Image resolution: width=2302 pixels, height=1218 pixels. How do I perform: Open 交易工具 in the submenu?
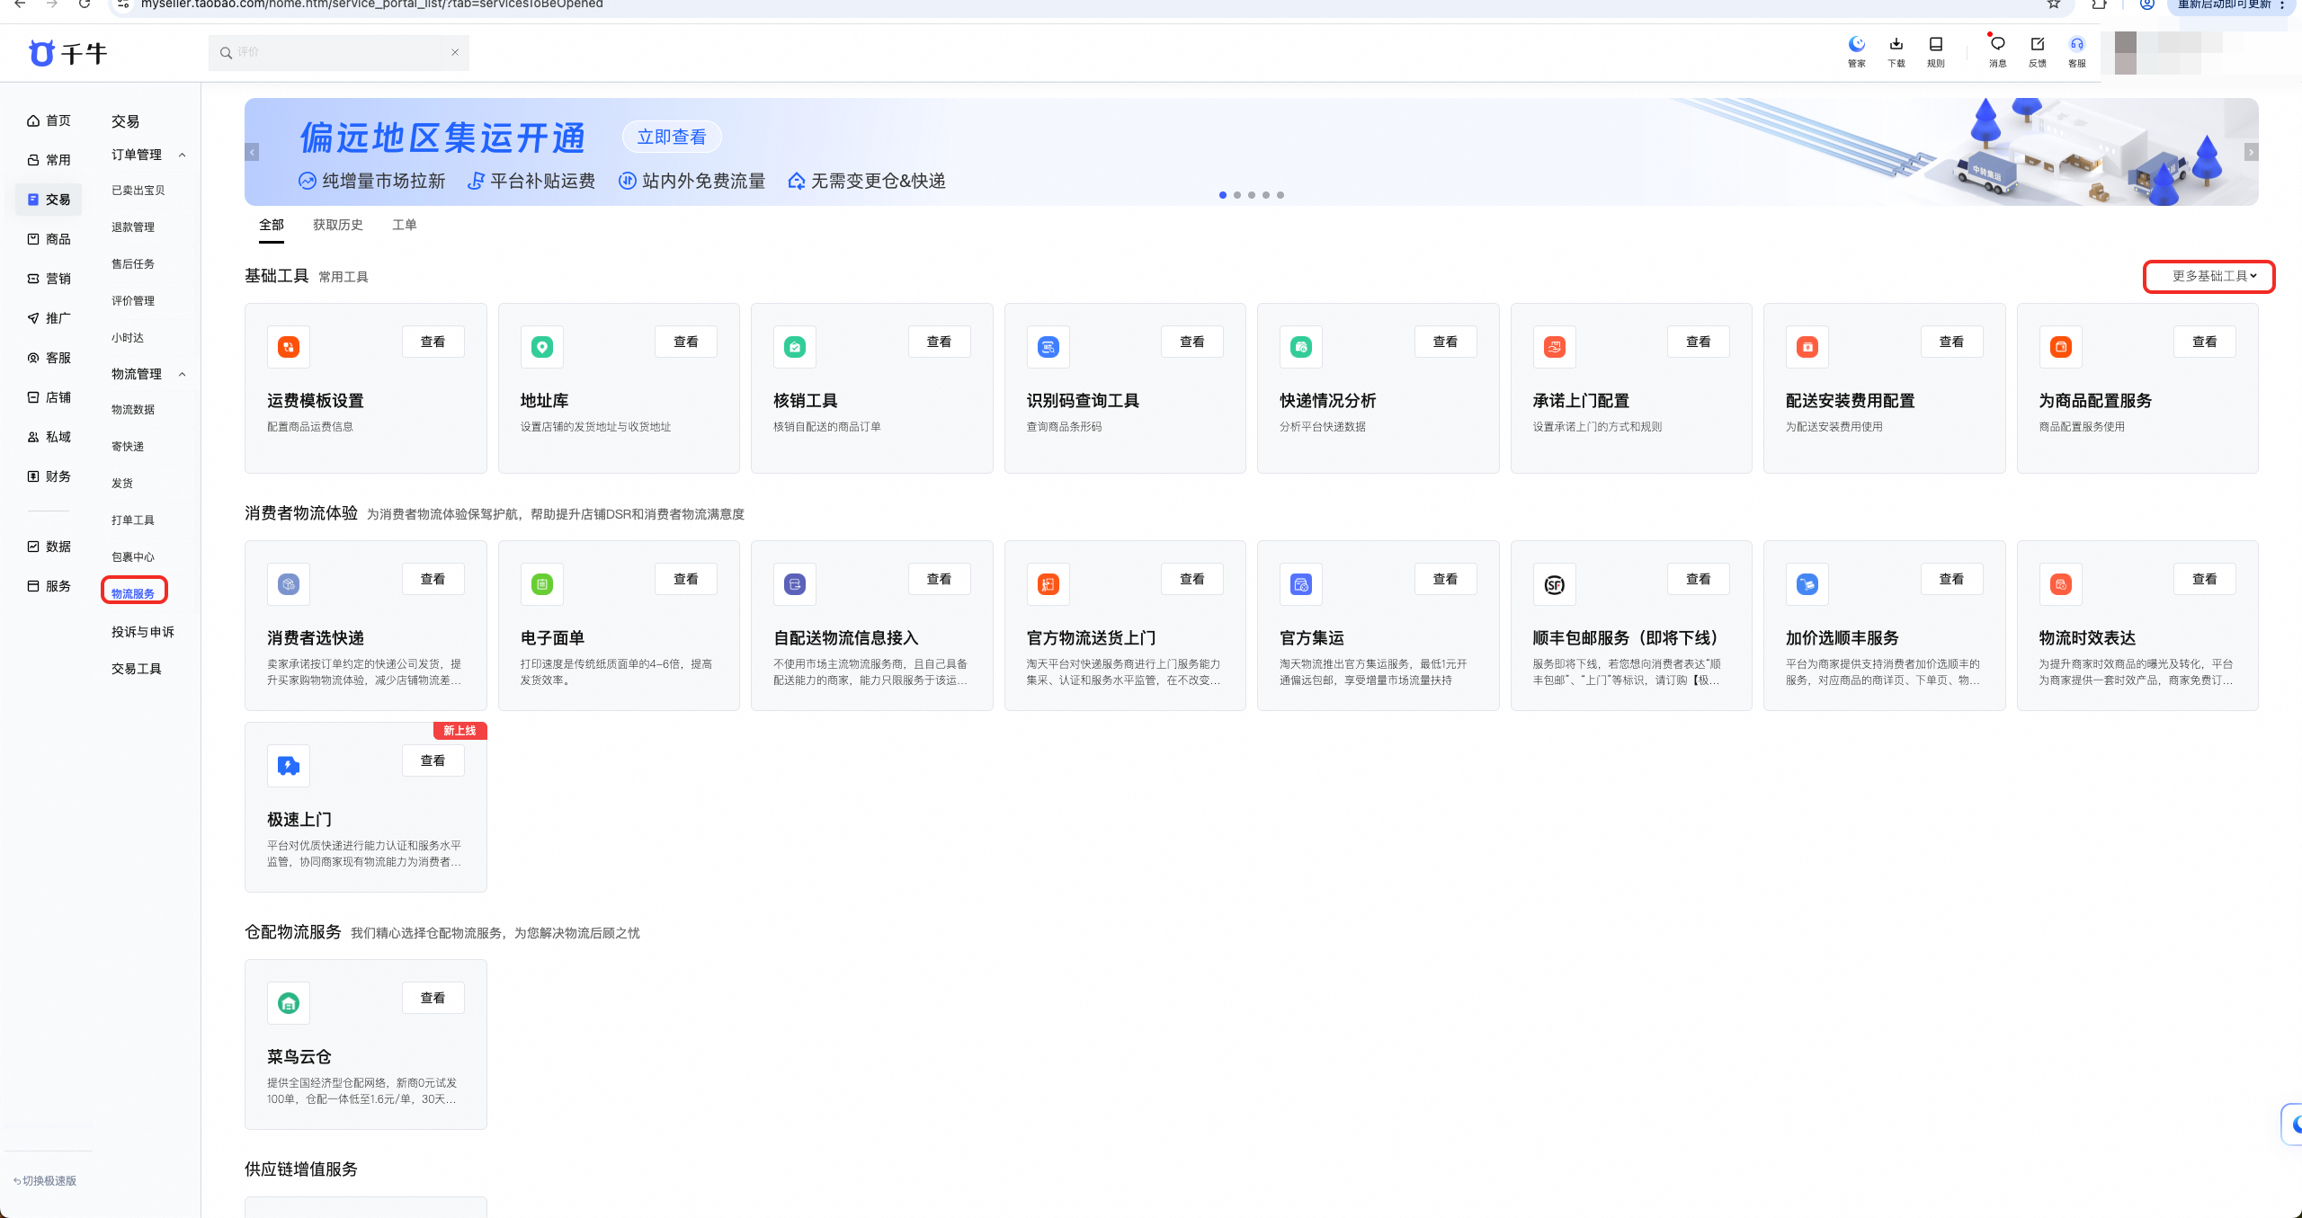click(137, 669)
